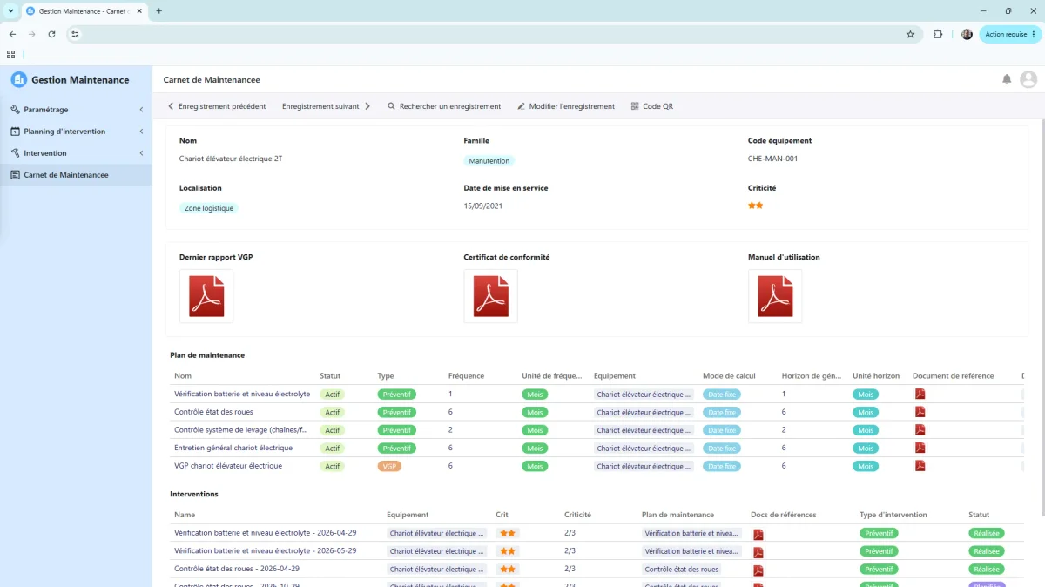Click the site information icon in address bar

[x=76, y=34]
